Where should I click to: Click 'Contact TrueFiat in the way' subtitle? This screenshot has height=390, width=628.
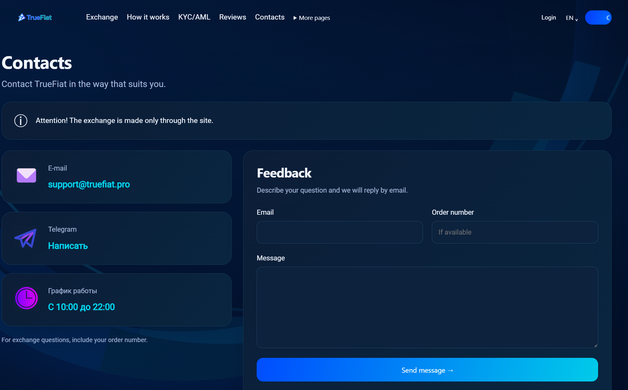tap(84, 84)
